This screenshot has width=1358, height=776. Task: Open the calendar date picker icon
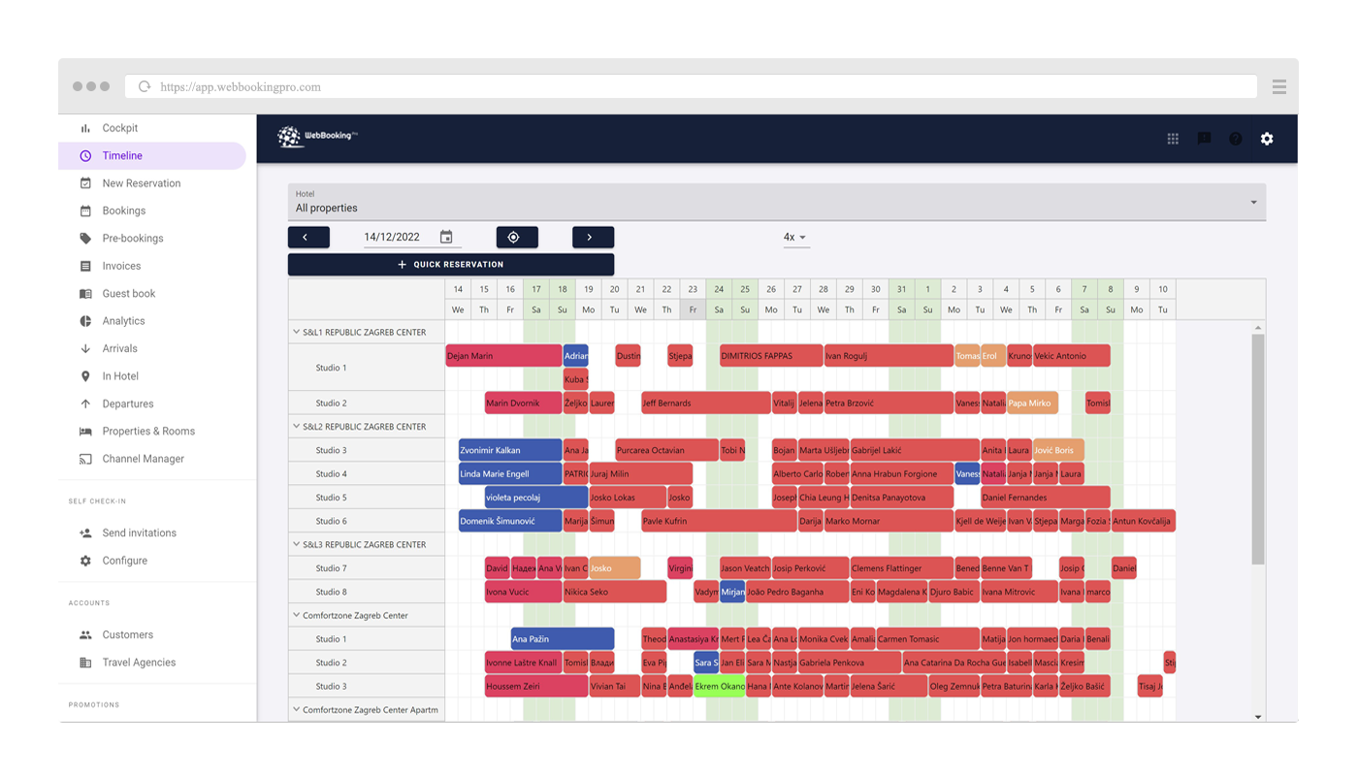pos(446,238)
